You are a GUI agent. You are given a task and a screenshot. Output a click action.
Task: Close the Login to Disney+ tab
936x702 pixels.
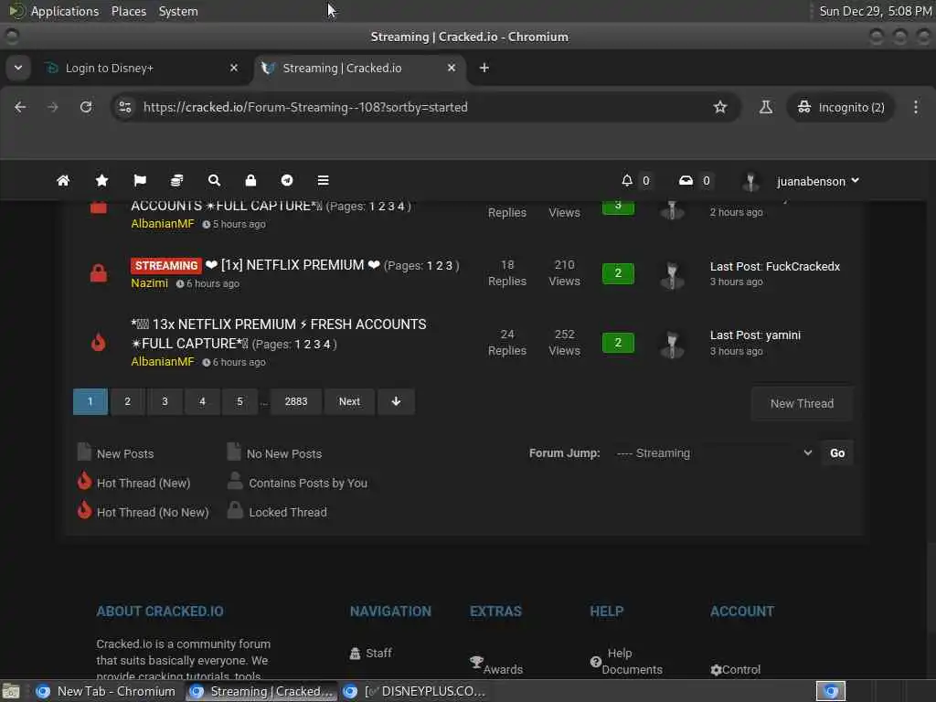234,68
